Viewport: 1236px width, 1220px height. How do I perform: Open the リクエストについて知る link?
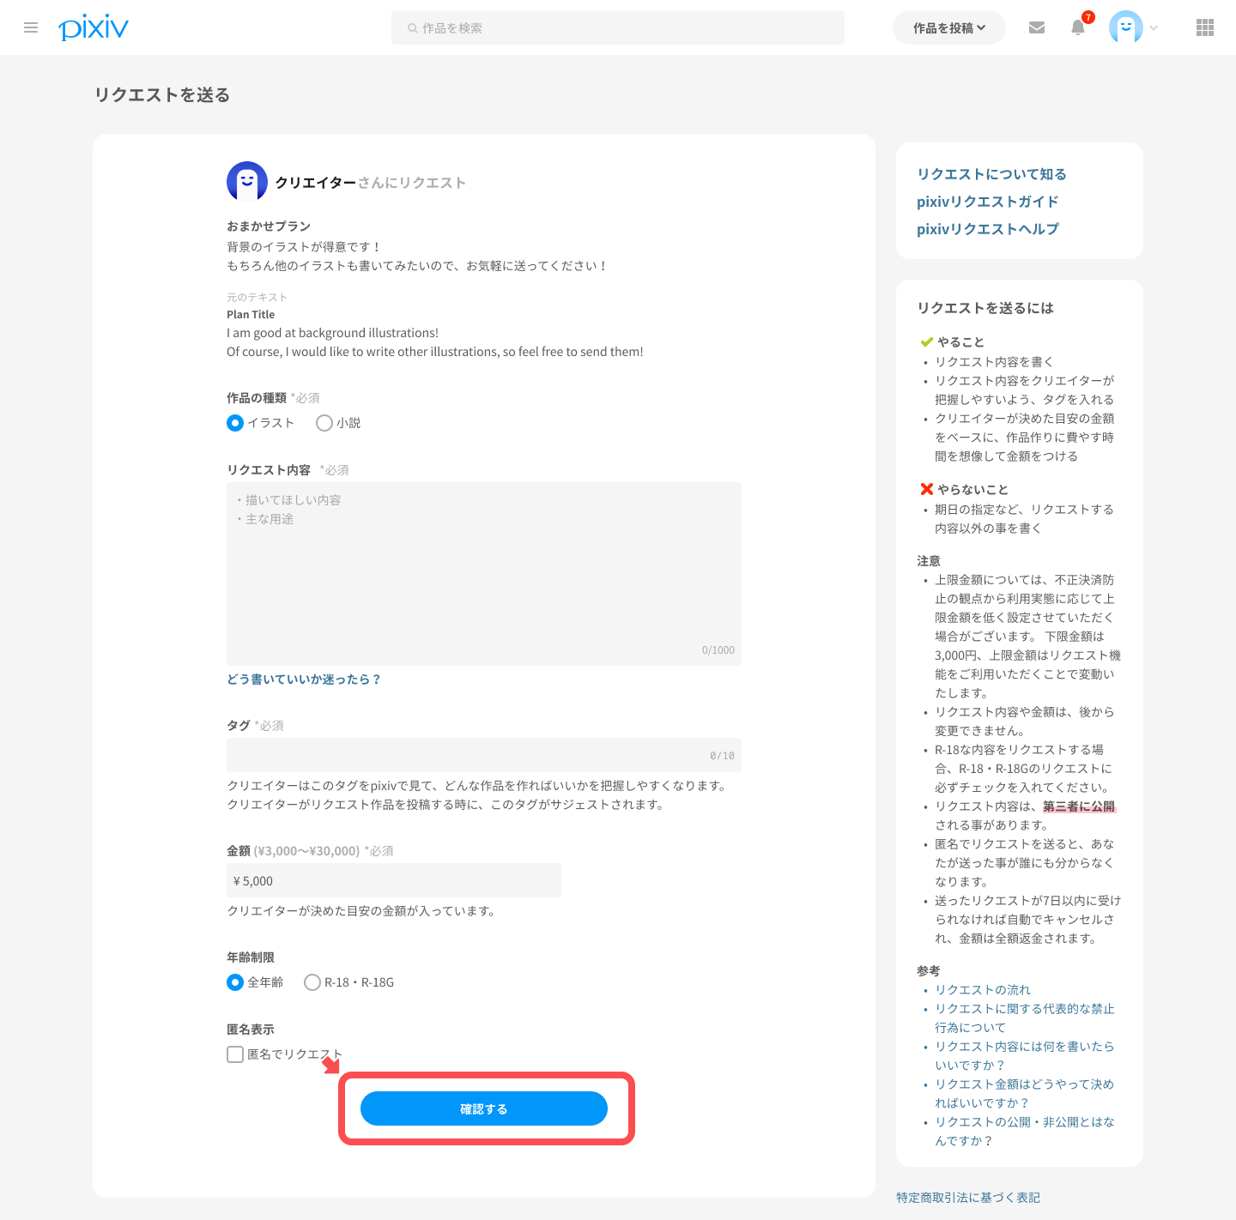(x=991, y=174)
